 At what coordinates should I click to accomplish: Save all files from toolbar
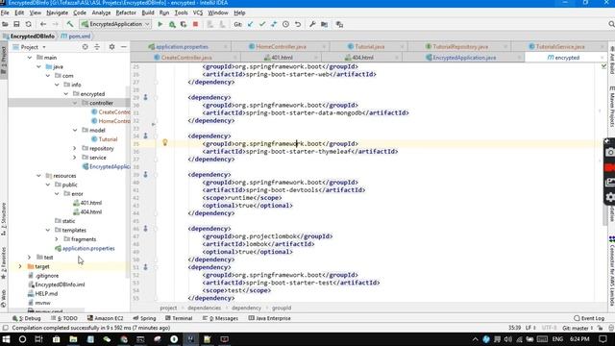pyautogui.click(x=16, y=24)
